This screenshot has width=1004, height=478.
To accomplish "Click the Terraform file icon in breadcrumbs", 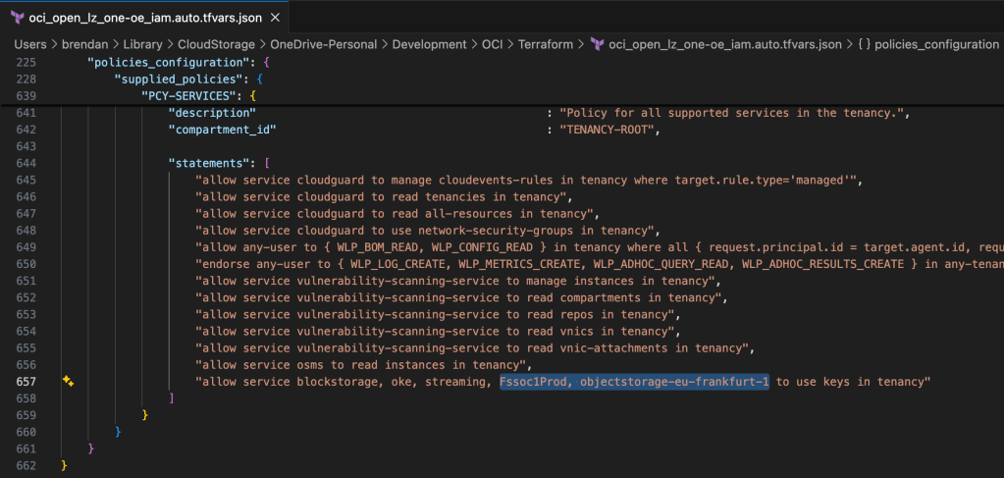I will pyautogui.click(x=597, y=44).
